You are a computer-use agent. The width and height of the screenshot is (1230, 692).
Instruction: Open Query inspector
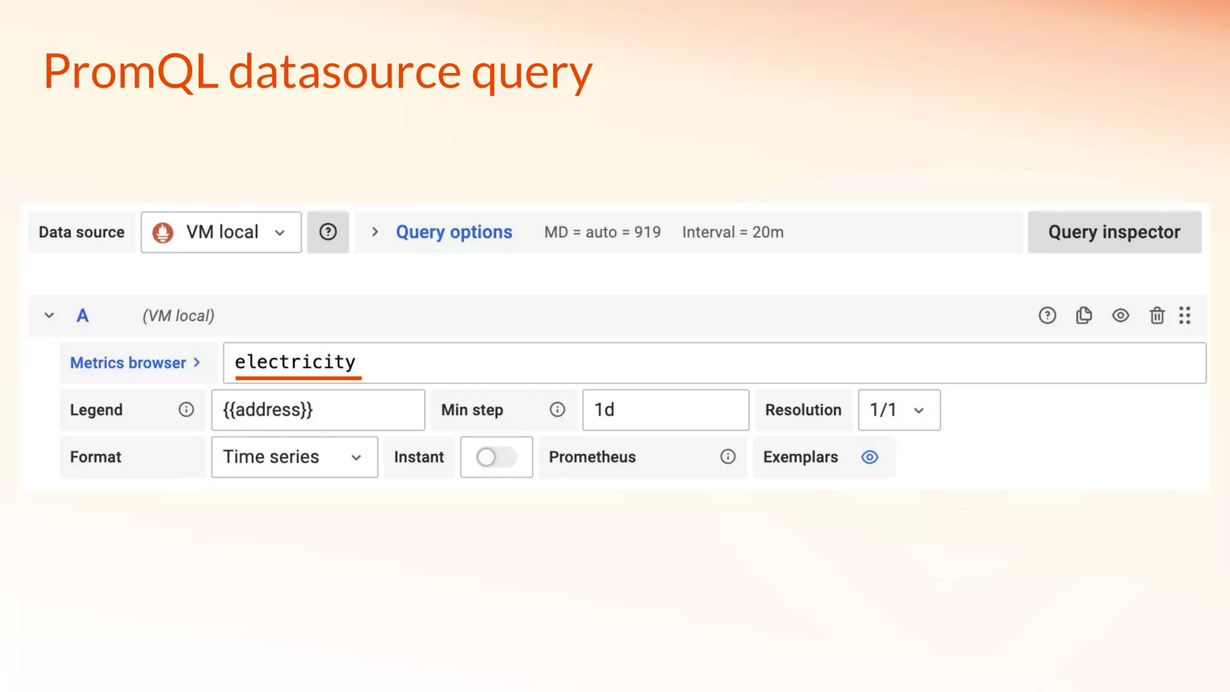pos(1114,232)
